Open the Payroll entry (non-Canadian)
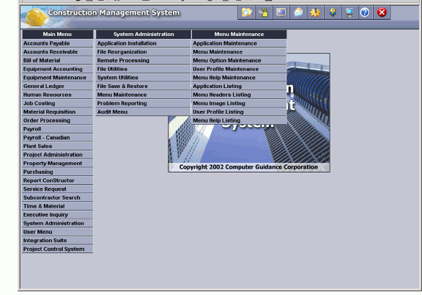This screenshot has height=295, width=422. tap(58, 129)
